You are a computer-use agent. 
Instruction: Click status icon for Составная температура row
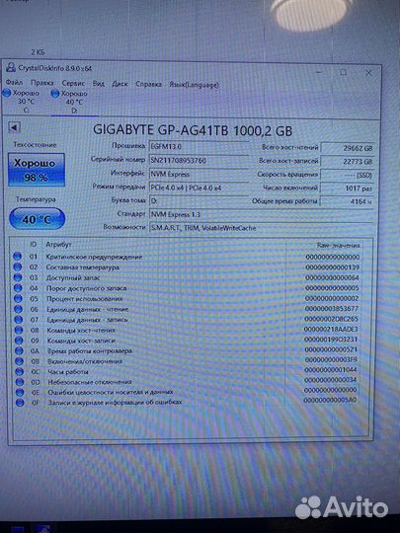pyautogui.click(x=18, y=267)
